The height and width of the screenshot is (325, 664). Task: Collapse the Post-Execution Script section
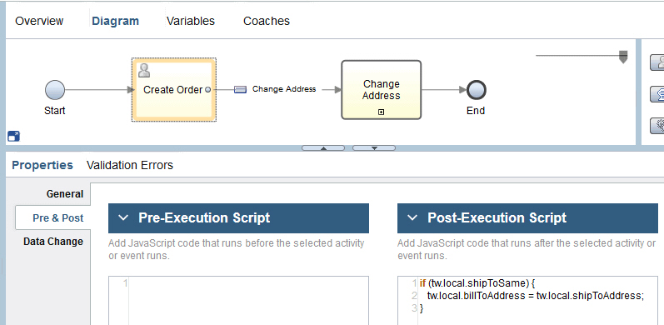click(x=412, y=217)
